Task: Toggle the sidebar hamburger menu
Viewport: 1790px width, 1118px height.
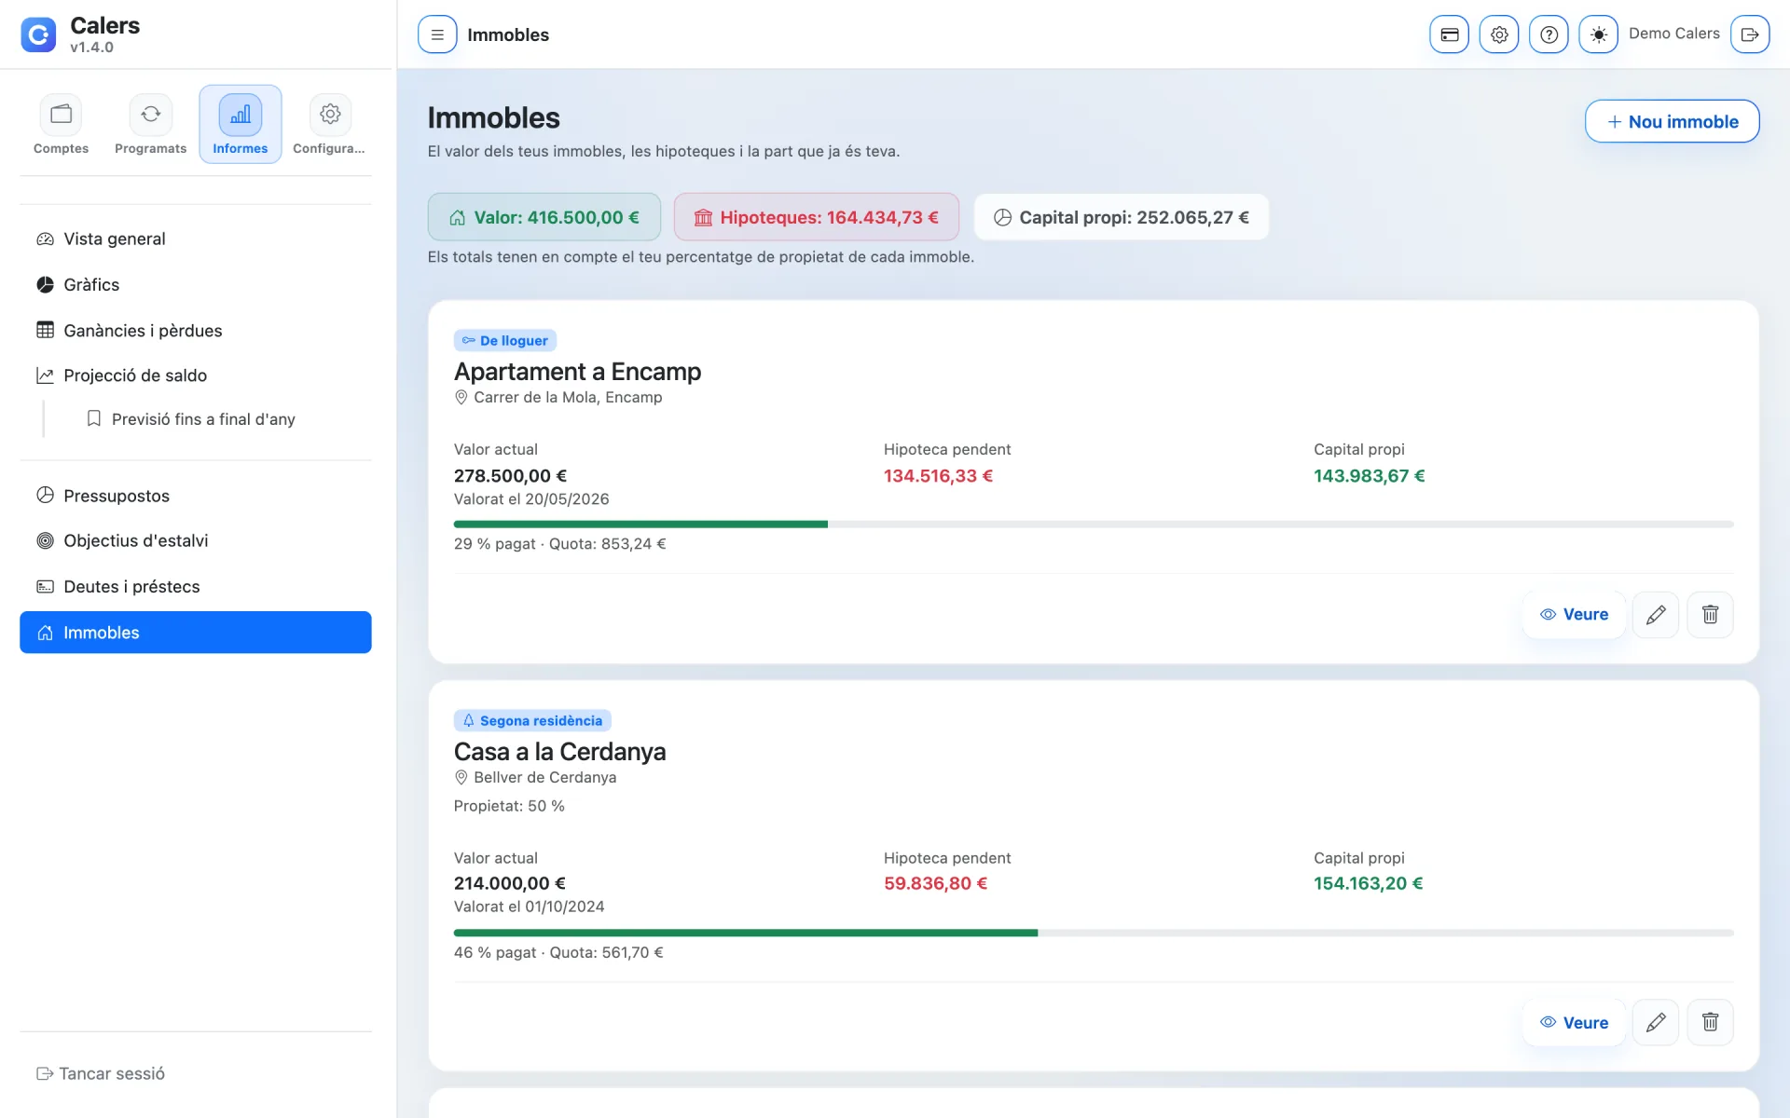Action: (437, 34)
